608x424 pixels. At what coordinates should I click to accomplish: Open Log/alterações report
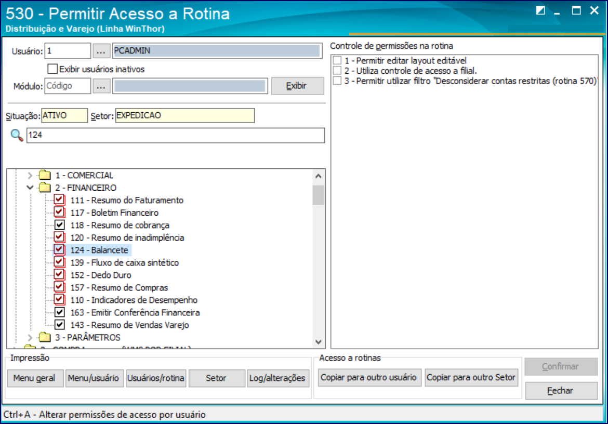click(x=278, y=378)
